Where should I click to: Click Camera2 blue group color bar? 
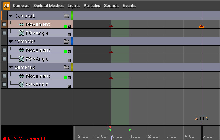(72, 42)
